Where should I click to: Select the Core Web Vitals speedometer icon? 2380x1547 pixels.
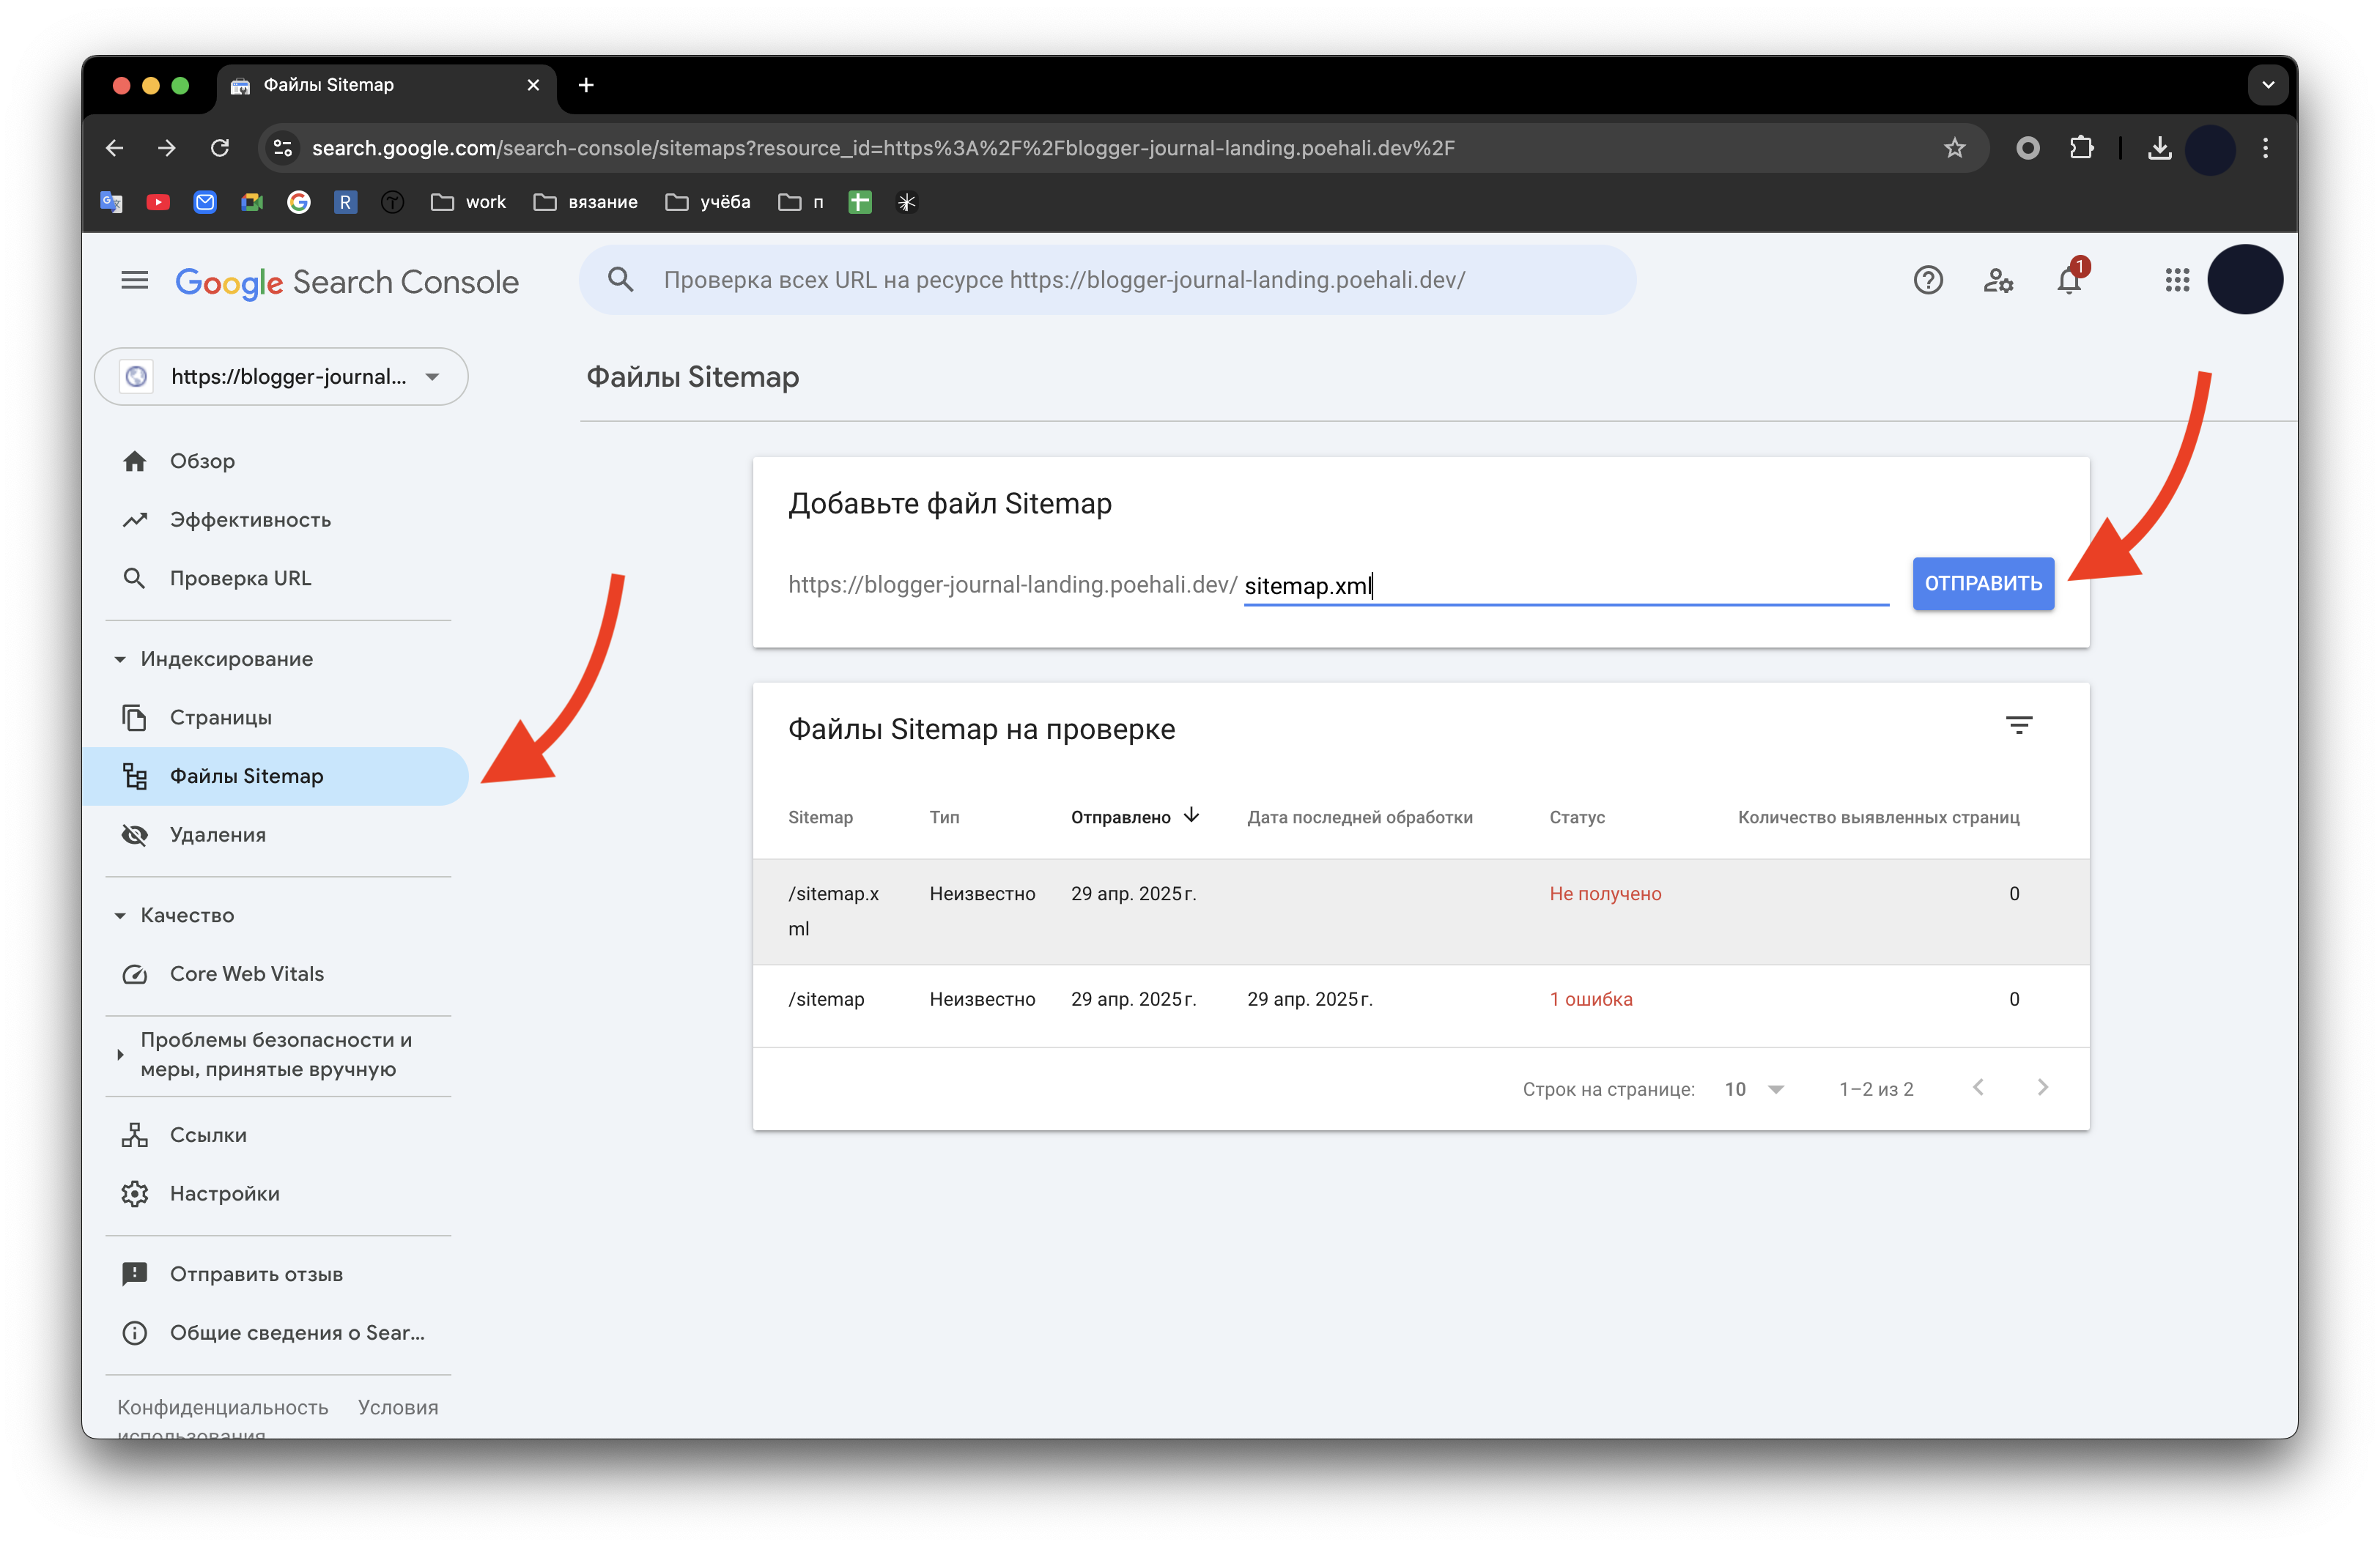[136, 973]
